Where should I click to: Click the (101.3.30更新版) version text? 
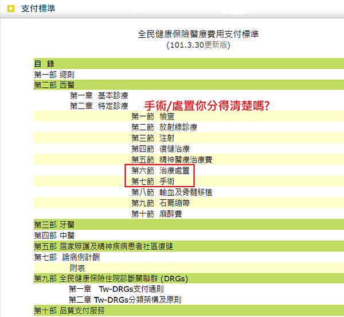pos(198,45)
